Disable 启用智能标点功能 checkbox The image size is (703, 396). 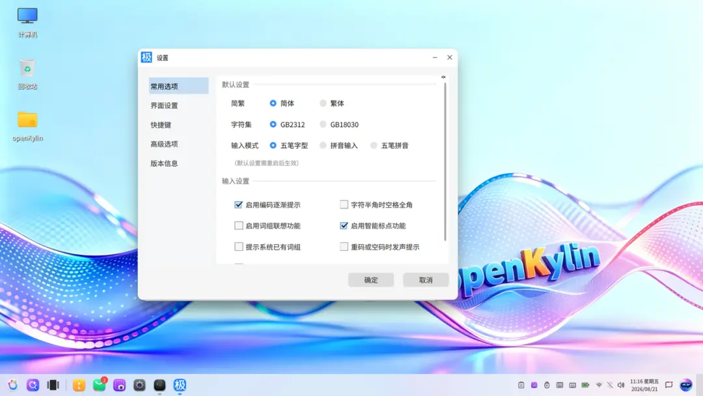tap(344, 225)
